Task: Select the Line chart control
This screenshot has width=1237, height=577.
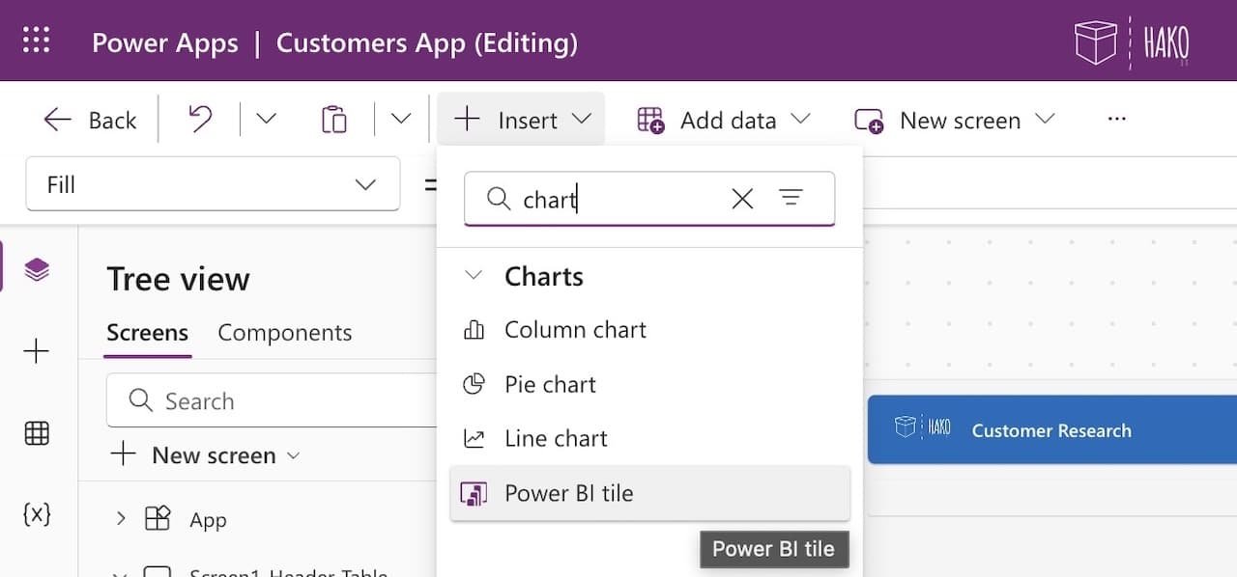Action: (556, 438)
